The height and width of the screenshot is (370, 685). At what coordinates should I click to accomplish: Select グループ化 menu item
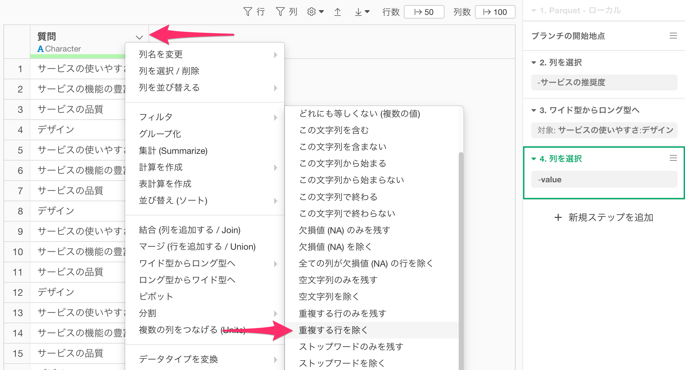coord(205,134)
